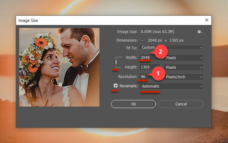Click the Resolution field showing 96
The height and width of the screenshot is (143, 228).
pos(150,77)
